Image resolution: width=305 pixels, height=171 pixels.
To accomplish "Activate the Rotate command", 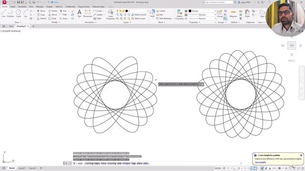I will 53,11.
